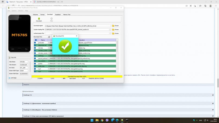Close the Download Ok dialog
The image size is (219, 123).
[x=77, y=36]
